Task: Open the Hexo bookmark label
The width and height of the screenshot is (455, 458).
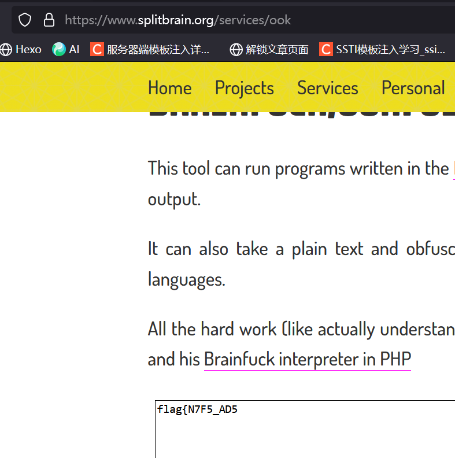Action: click(28, 50)
